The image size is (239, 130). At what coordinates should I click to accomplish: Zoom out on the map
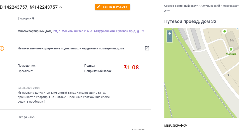[x=169, y=39]
